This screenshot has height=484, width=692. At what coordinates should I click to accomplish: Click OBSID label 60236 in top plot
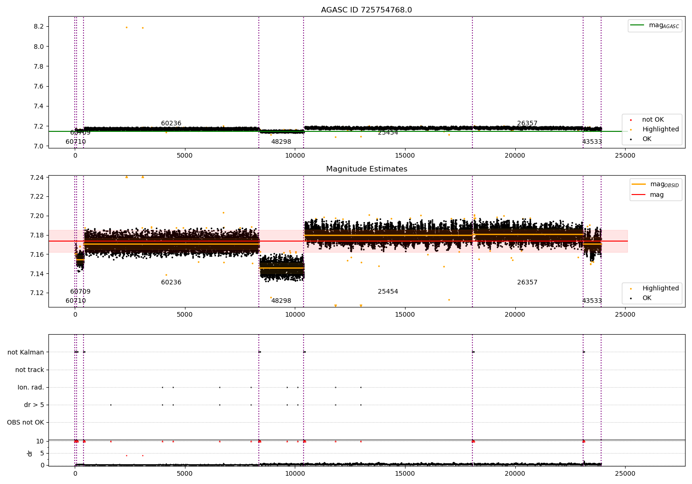click(x=171, y=124)
